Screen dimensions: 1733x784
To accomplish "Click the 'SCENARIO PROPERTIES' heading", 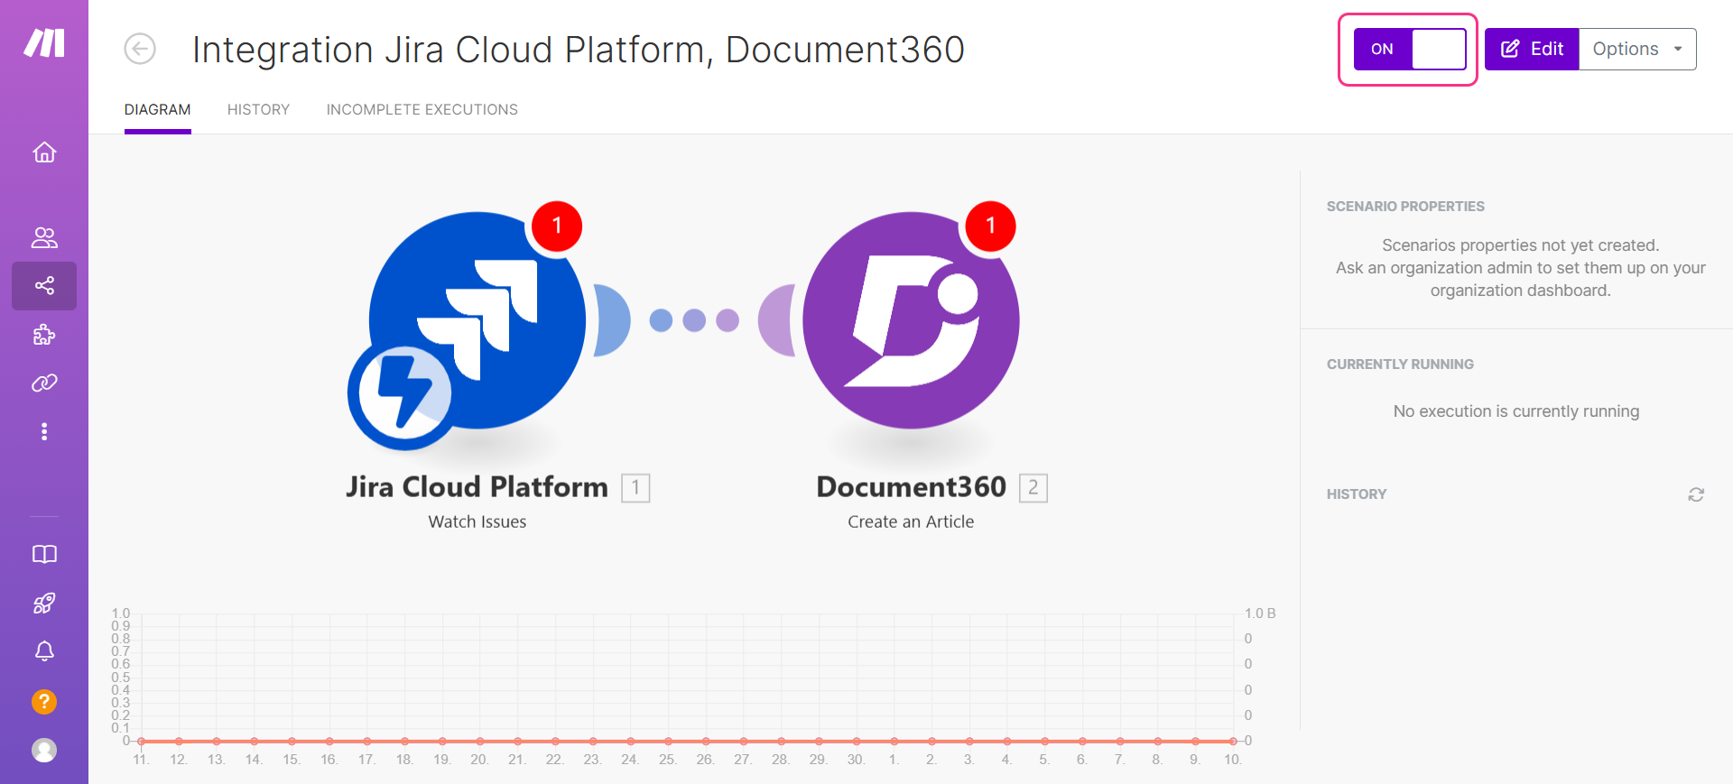I will (x=1405, y=207).
